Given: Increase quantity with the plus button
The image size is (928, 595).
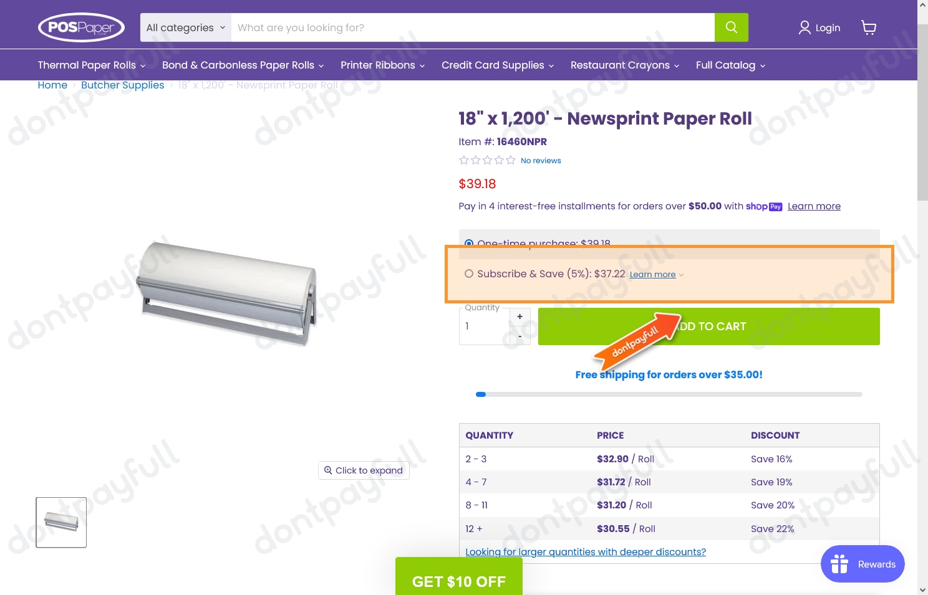Looking at the screenshot, I should click(x=520, y=317).
